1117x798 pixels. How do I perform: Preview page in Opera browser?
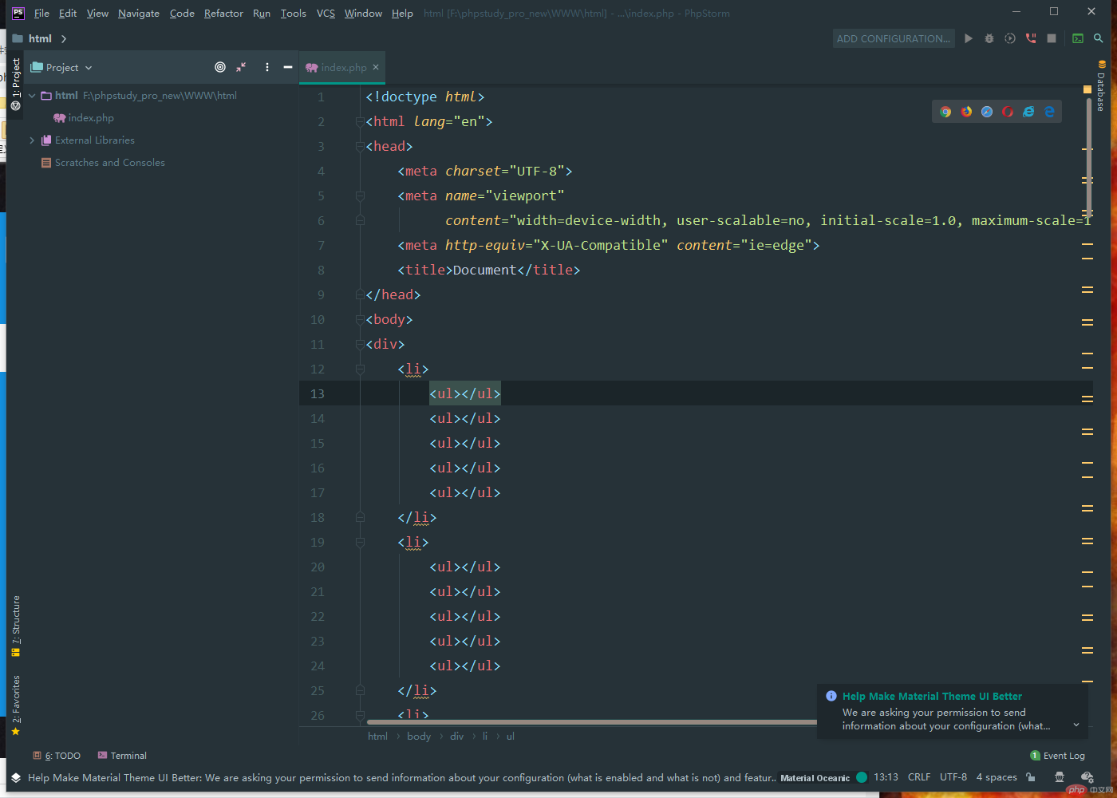coord(1008,112)
